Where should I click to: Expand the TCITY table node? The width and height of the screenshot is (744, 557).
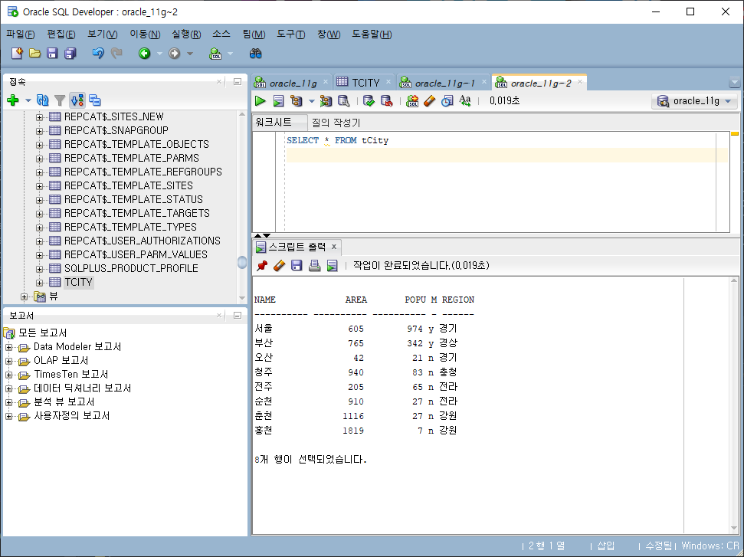click(39, 283)
